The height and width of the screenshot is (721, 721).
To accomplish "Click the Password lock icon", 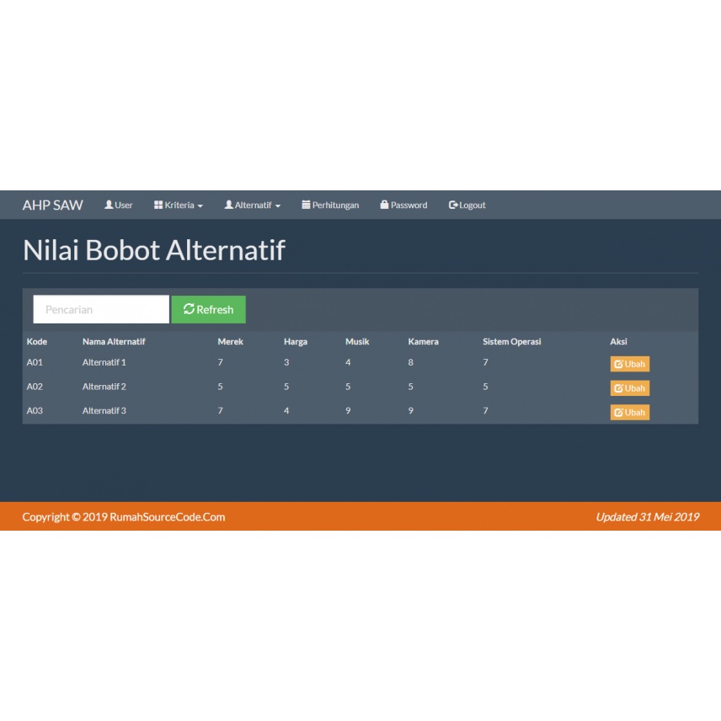I will 384,205.
